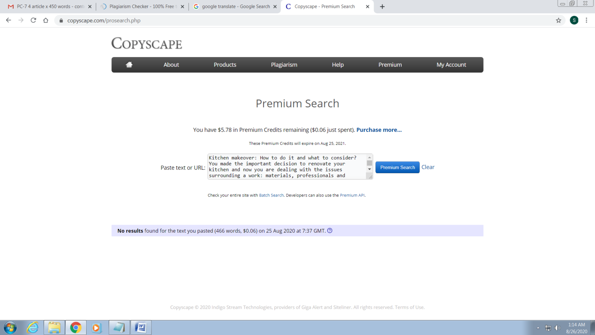The image size is (595, 335).
Task: Click the Copyscape logo
Action: pyautogui.click(x=147, y=44)
